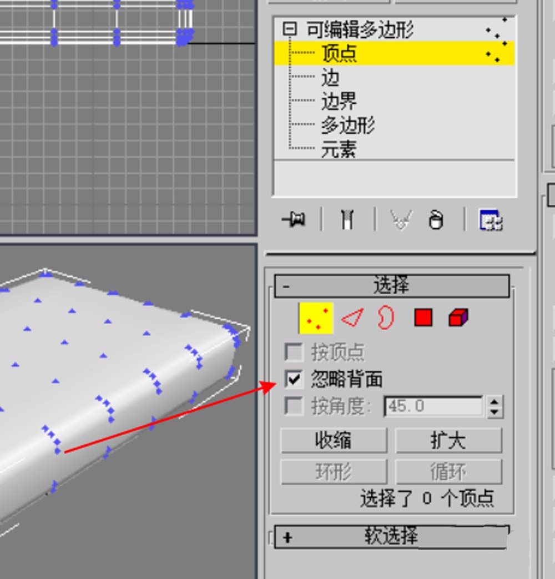Image resolution: width=555 pixels, height=579 pixels.
Task: Click the 按角度 value field 45.0
Action: pyautogui.click(x=433, y=406)
